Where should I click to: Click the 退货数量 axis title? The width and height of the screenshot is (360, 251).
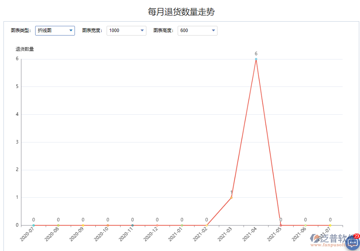[25, 49]
